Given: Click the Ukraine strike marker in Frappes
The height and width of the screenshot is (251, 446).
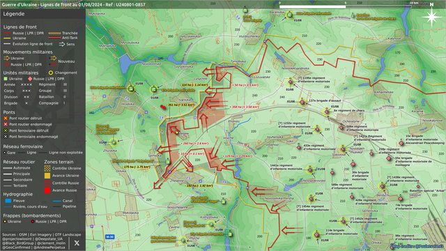Looking at the screenshot, I should 5,222.
